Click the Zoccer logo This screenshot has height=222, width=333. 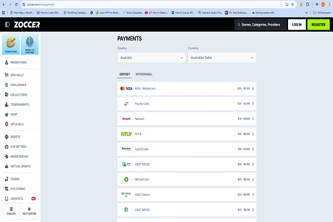tap(27, 24)
